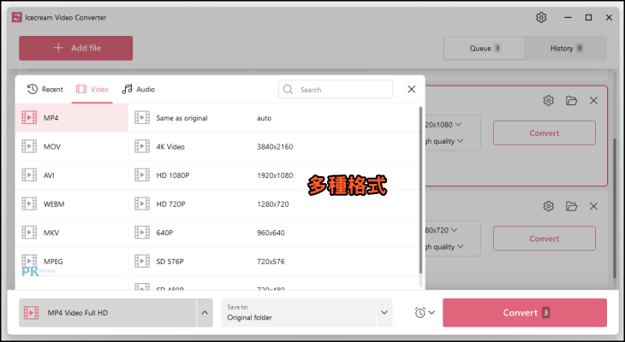Image resolution: width=625 pixels, height=342 pixels.
Task: Choose MKV in the format list
Action: (x=72, y=233)
